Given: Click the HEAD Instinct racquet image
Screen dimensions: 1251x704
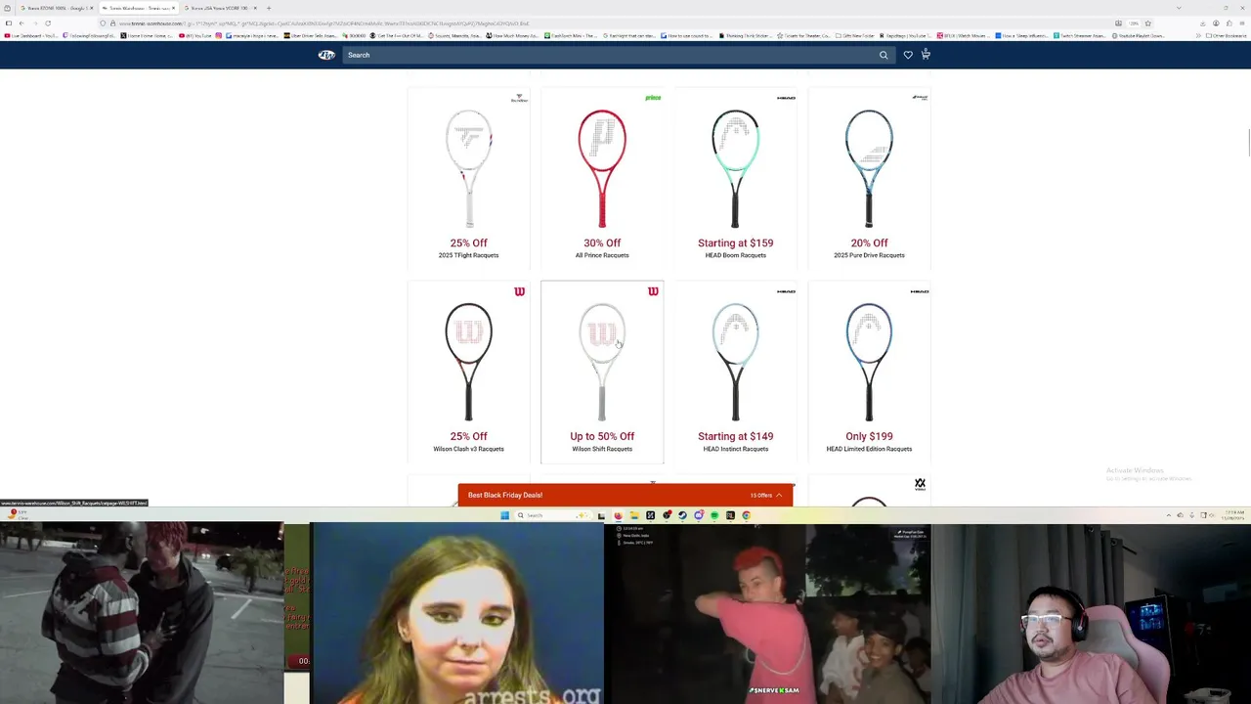Looking at the screenshot, I should click(735, 362).
